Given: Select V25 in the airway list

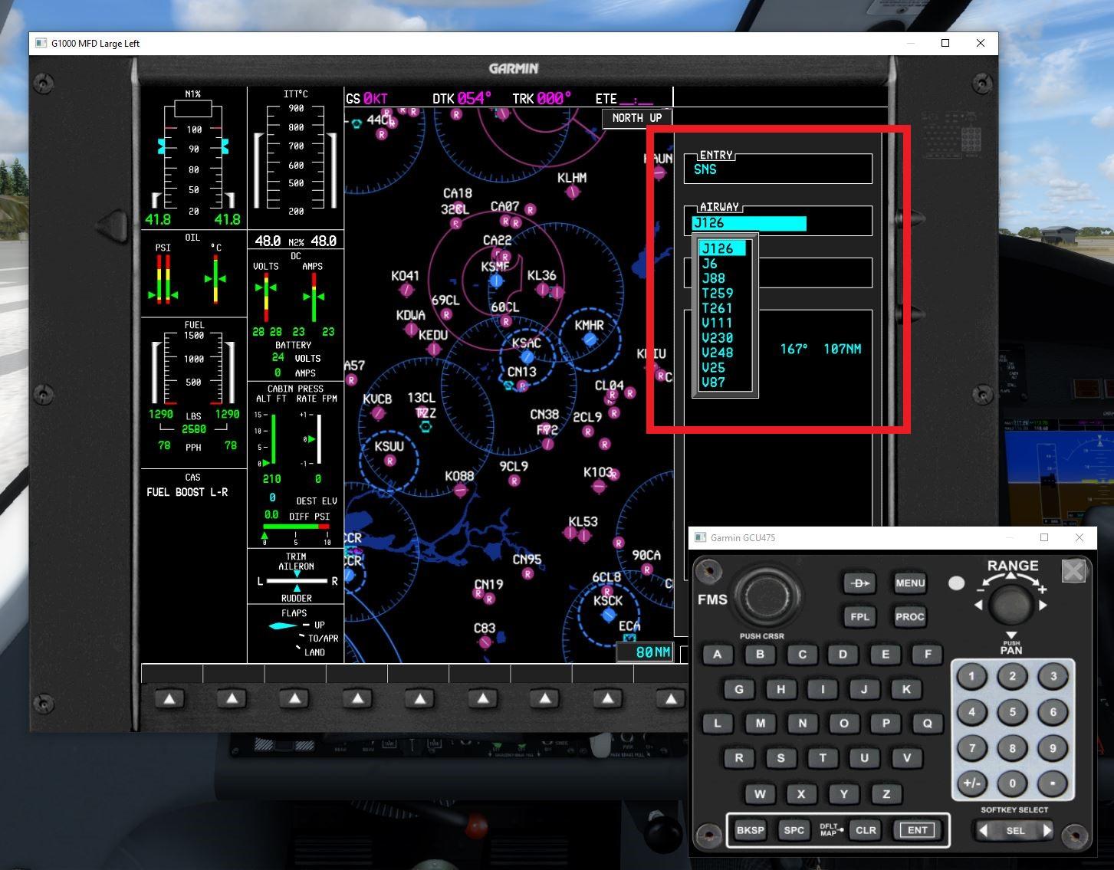Looking at the screenshot, I should coord(714,367).
